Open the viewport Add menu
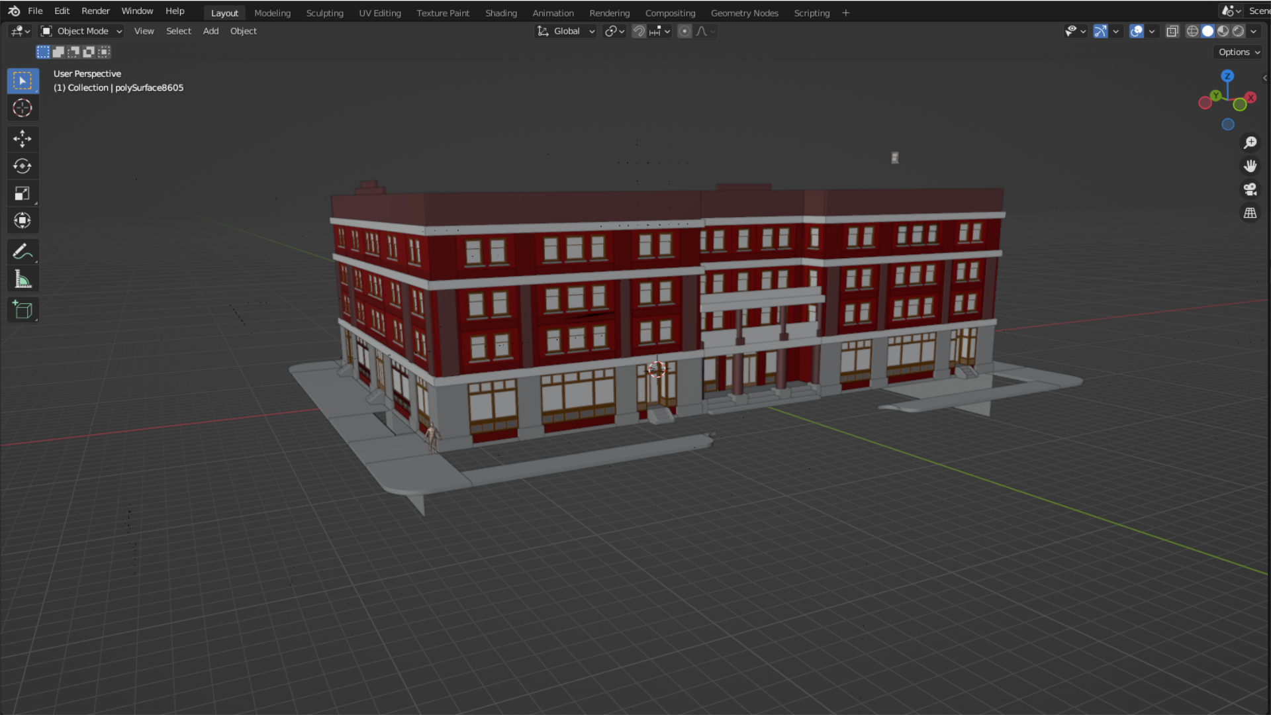Image resolution: width=1271 pixels, height=715 pixels. click(x=211, y=31)
